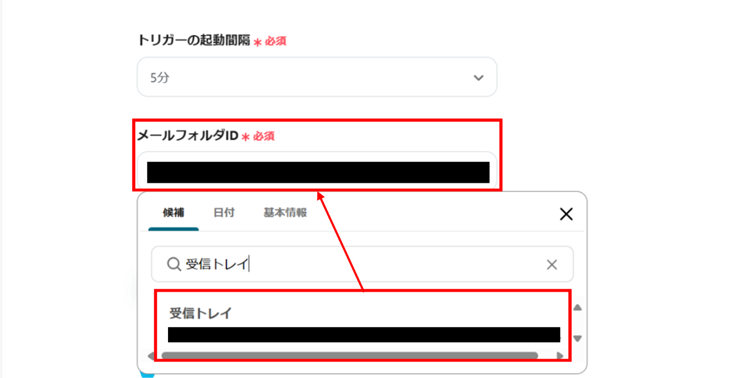The image size is (751, 378).
Task: Click the magnifier search icon
Action: pos(174,264)
